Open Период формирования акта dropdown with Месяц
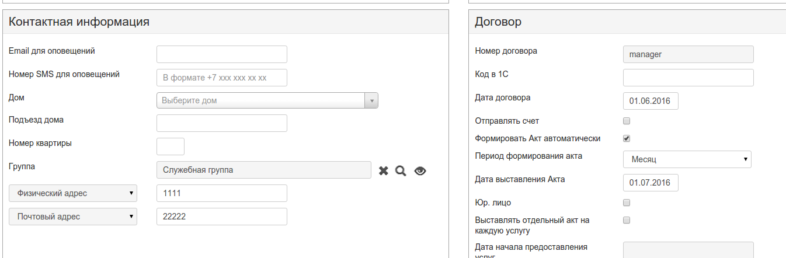 (687, 159)
